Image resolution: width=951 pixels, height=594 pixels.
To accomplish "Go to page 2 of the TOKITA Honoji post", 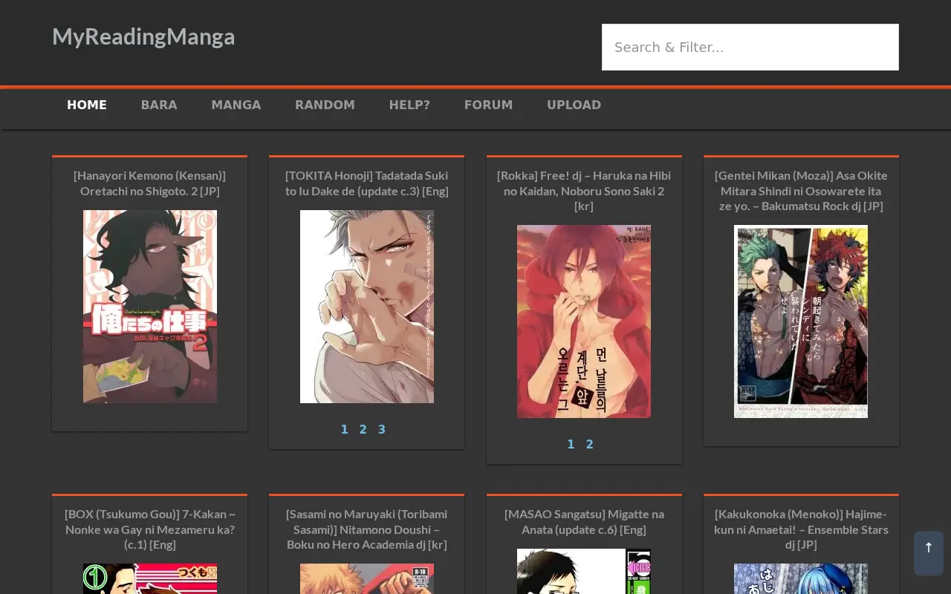I will (363, 429).
